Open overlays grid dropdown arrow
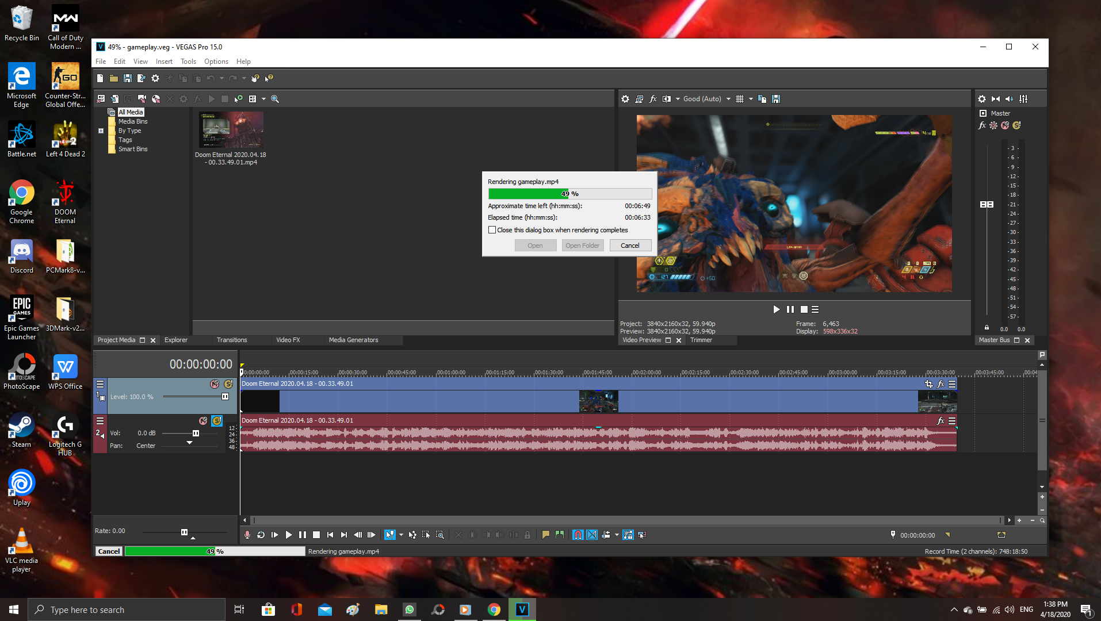This screenshot has width=1101, height=621. [x=751, y=99]
